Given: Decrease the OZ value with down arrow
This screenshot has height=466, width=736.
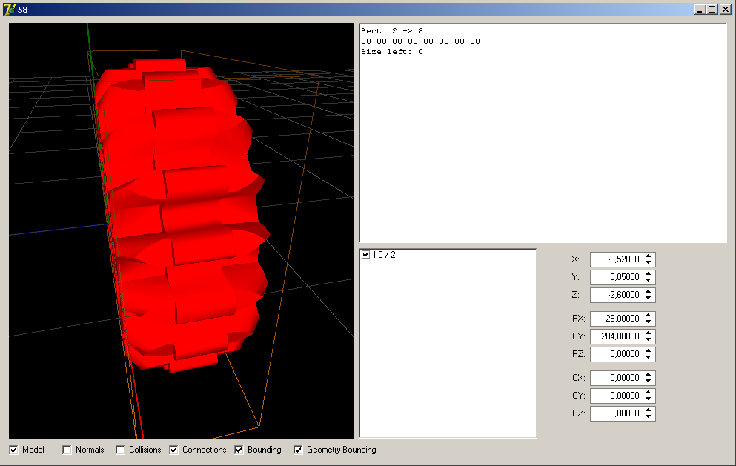Looking at the screenshot, I should point(649,416).
